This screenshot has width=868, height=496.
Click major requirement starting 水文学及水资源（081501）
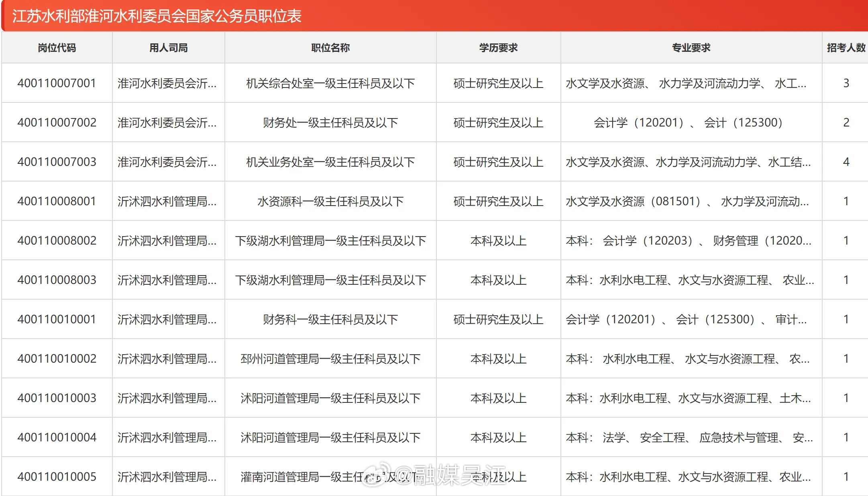coord(687,201)
